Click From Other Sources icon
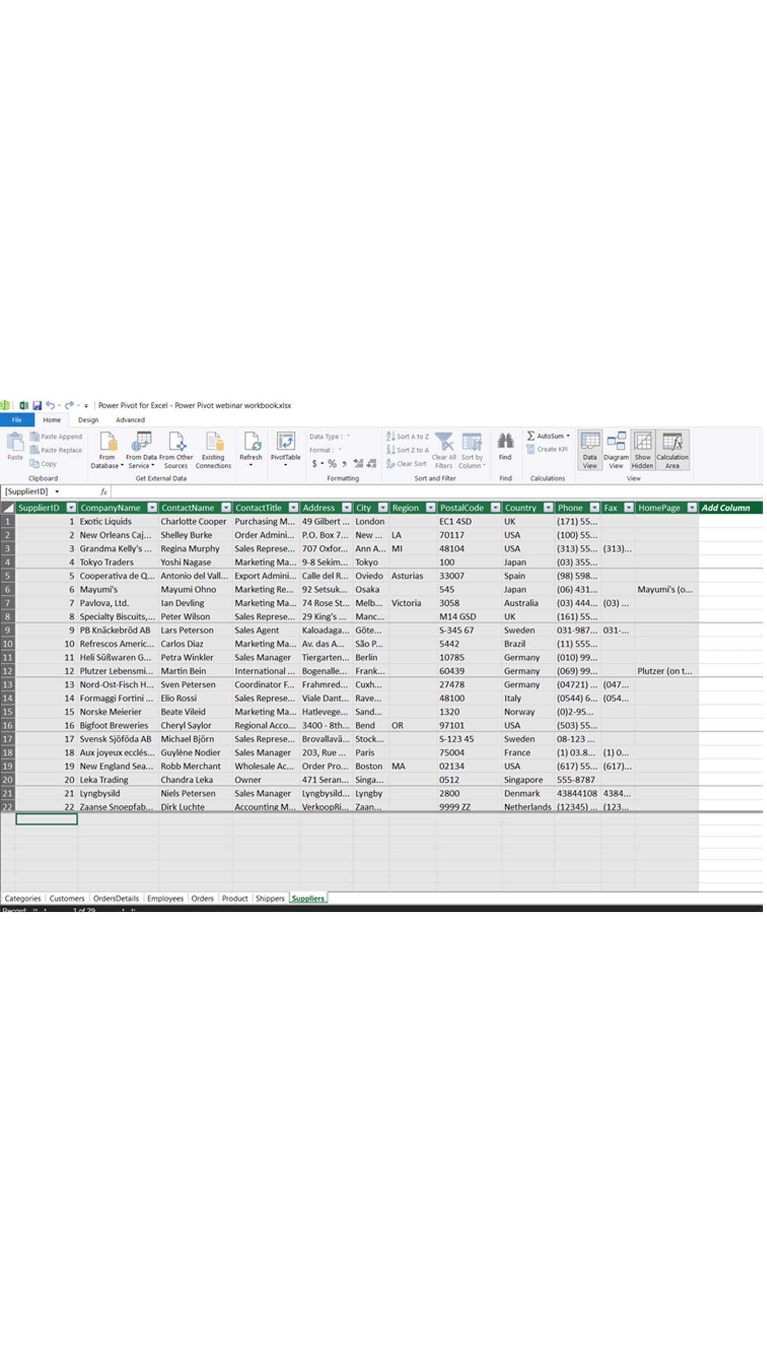This screenshot has height=1364, width=767. tap(176, 442)
